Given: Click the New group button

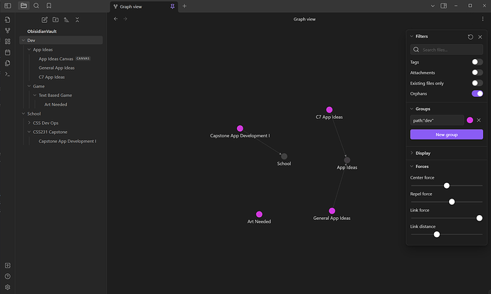Looking at the screenshot, I should click(446, 135).
